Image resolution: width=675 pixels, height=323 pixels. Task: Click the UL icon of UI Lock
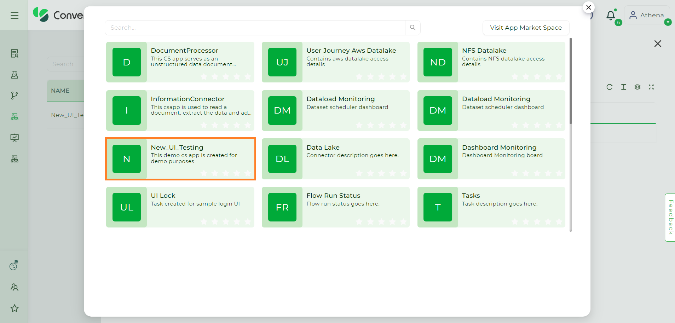click(127, 207)
